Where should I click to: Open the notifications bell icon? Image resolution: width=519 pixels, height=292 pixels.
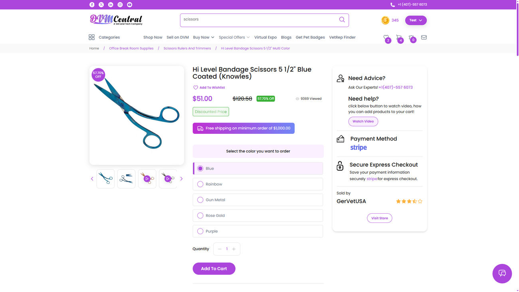pos(412,38)
